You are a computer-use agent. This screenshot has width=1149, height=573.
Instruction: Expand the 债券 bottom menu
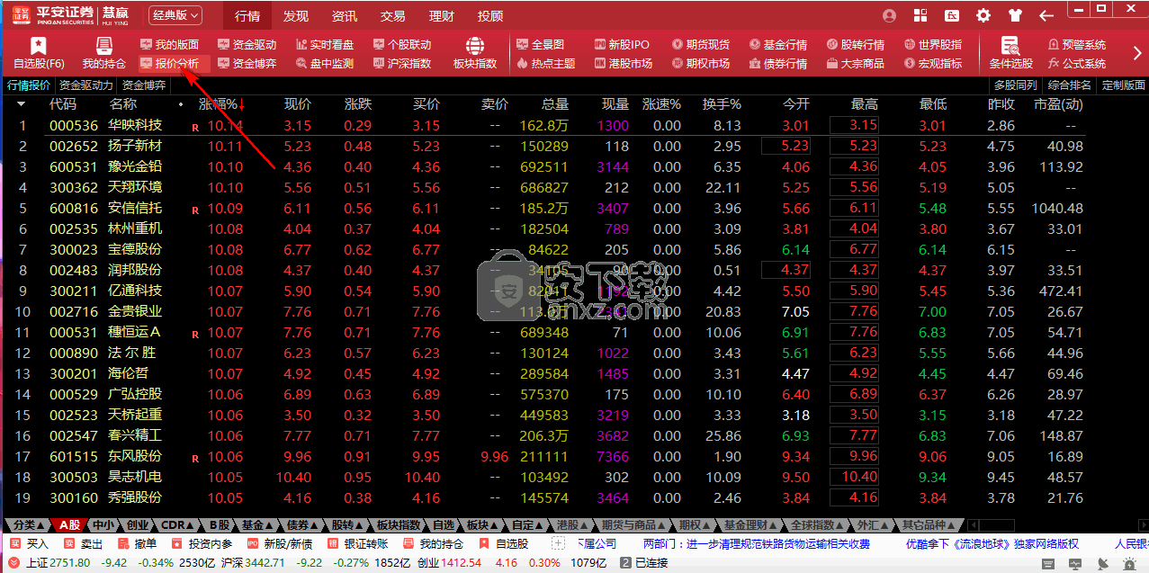[x=301, y=524]
